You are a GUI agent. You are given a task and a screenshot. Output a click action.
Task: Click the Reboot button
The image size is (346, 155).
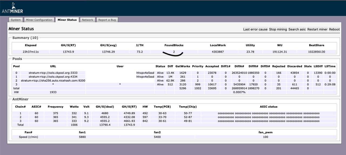tap(334, 29)
